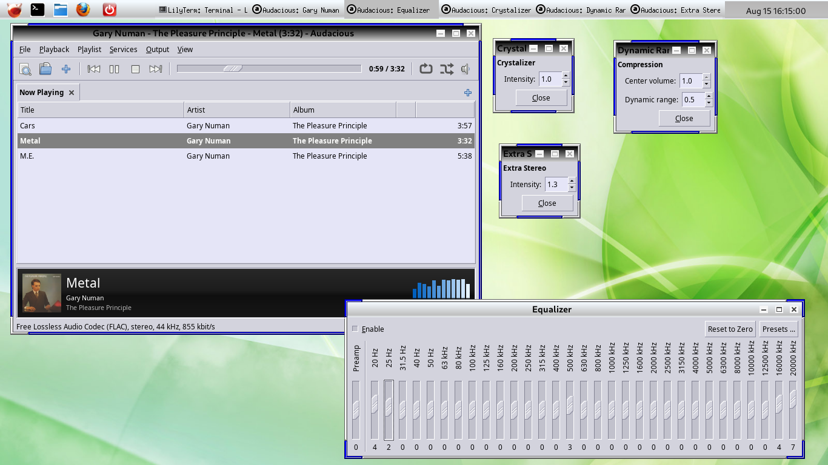828x465 pixels.
Task: Open the Output menu
Action: [158, 50]
